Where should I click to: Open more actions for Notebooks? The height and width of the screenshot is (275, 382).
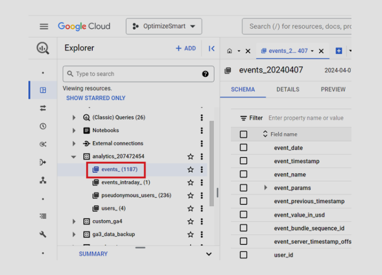(202, 131)
